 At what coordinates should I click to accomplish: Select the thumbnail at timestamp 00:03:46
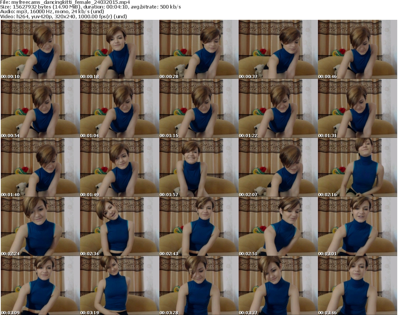point(358,285)
